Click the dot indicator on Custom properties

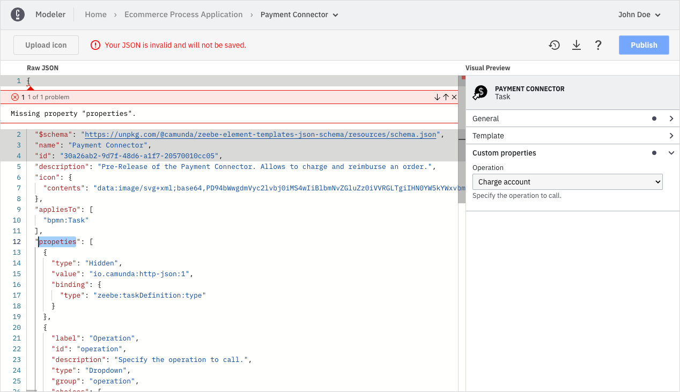(654, 153)
